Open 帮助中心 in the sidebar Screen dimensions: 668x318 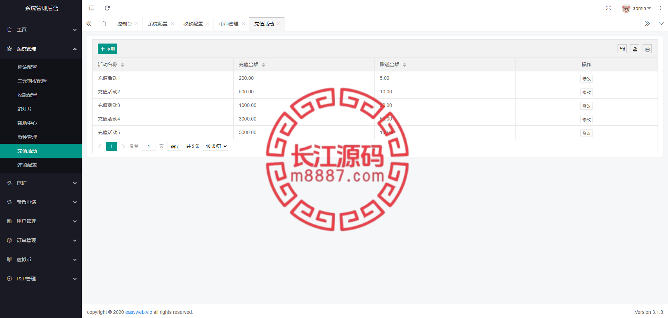[x=41, y=123]
